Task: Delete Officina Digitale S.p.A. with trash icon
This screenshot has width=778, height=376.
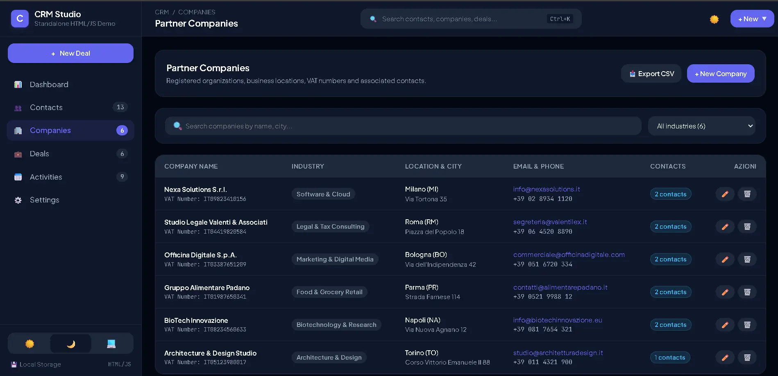Action: point(747,259)
